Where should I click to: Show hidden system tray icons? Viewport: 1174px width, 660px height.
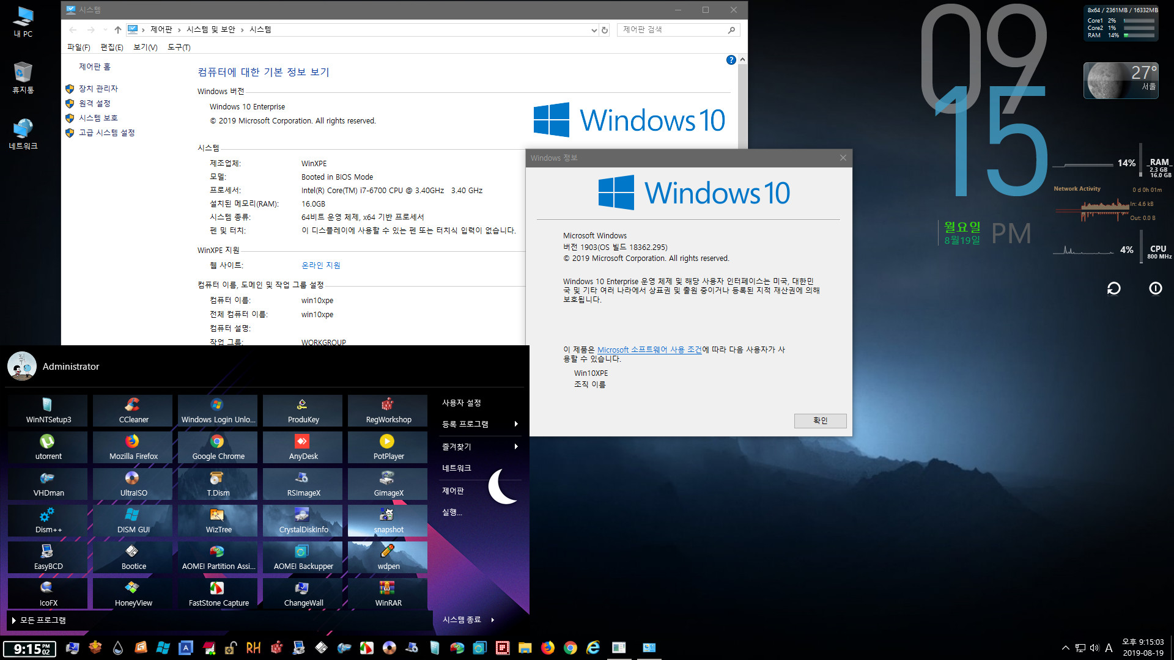pos(1066,648)
